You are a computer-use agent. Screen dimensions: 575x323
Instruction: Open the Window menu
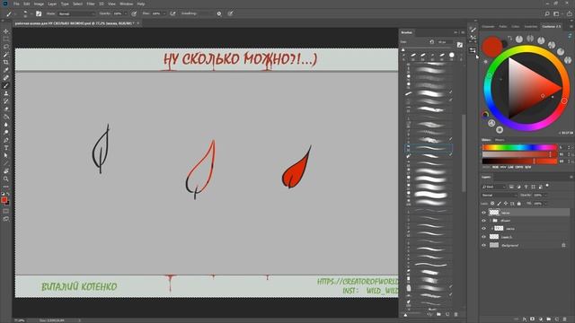(126, 4)
